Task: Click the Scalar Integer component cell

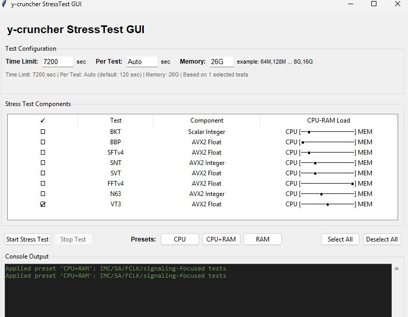Action: pos(207,132)
